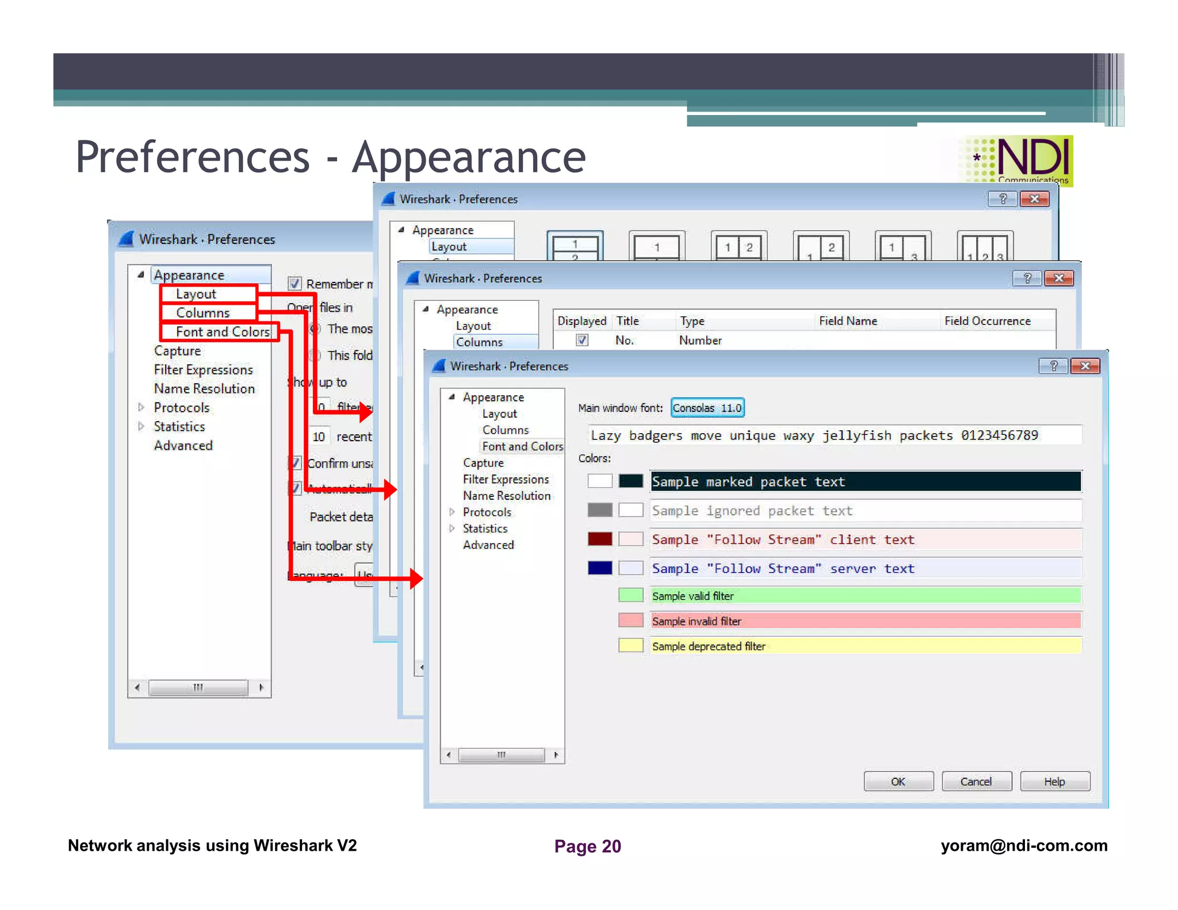Choose layout with pane 1 over split

point(657,246)
